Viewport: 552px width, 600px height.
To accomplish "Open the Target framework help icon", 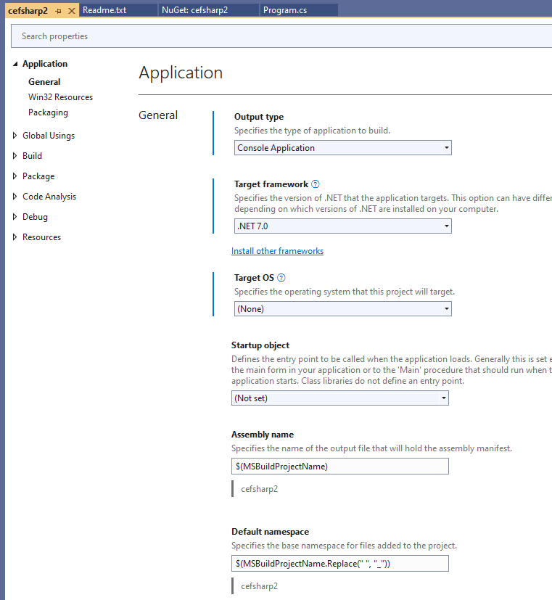I will pos(316,184).
